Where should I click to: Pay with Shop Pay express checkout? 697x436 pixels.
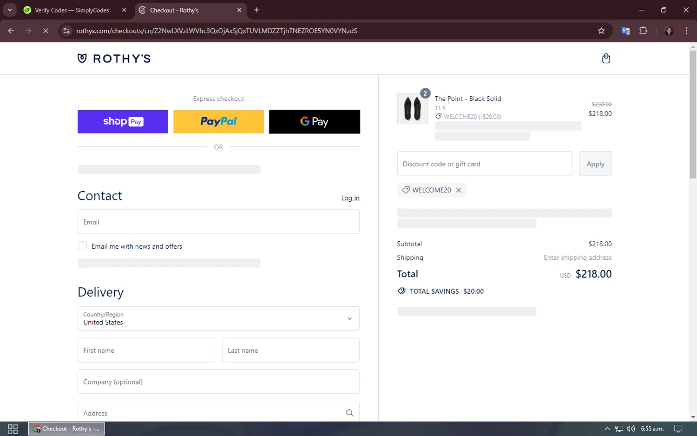123,122
